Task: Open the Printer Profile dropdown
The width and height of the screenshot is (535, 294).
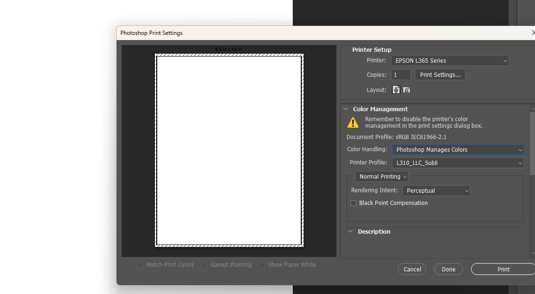Action: [458, 163]
